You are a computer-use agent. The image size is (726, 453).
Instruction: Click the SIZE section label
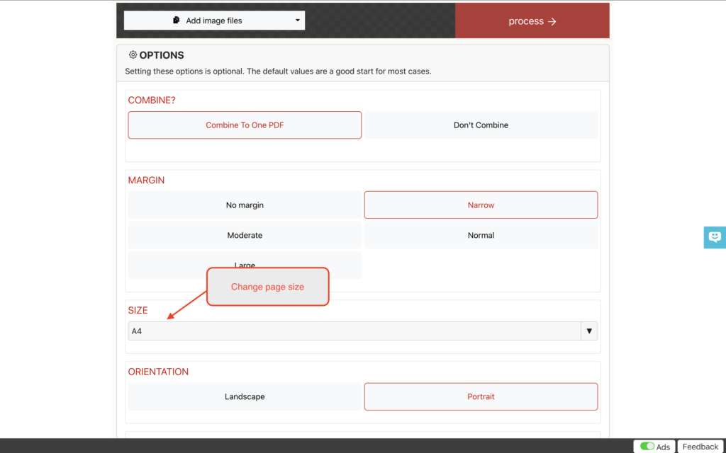coord(138,310)
